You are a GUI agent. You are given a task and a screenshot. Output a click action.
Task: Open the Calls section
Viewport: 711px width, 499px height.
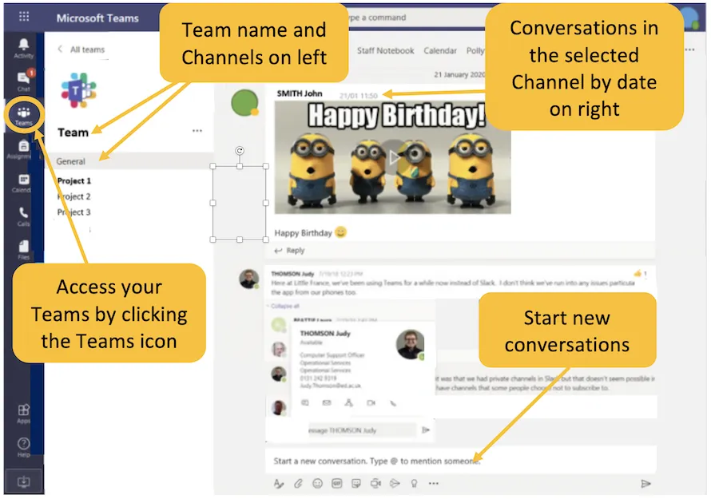[23, 216]
